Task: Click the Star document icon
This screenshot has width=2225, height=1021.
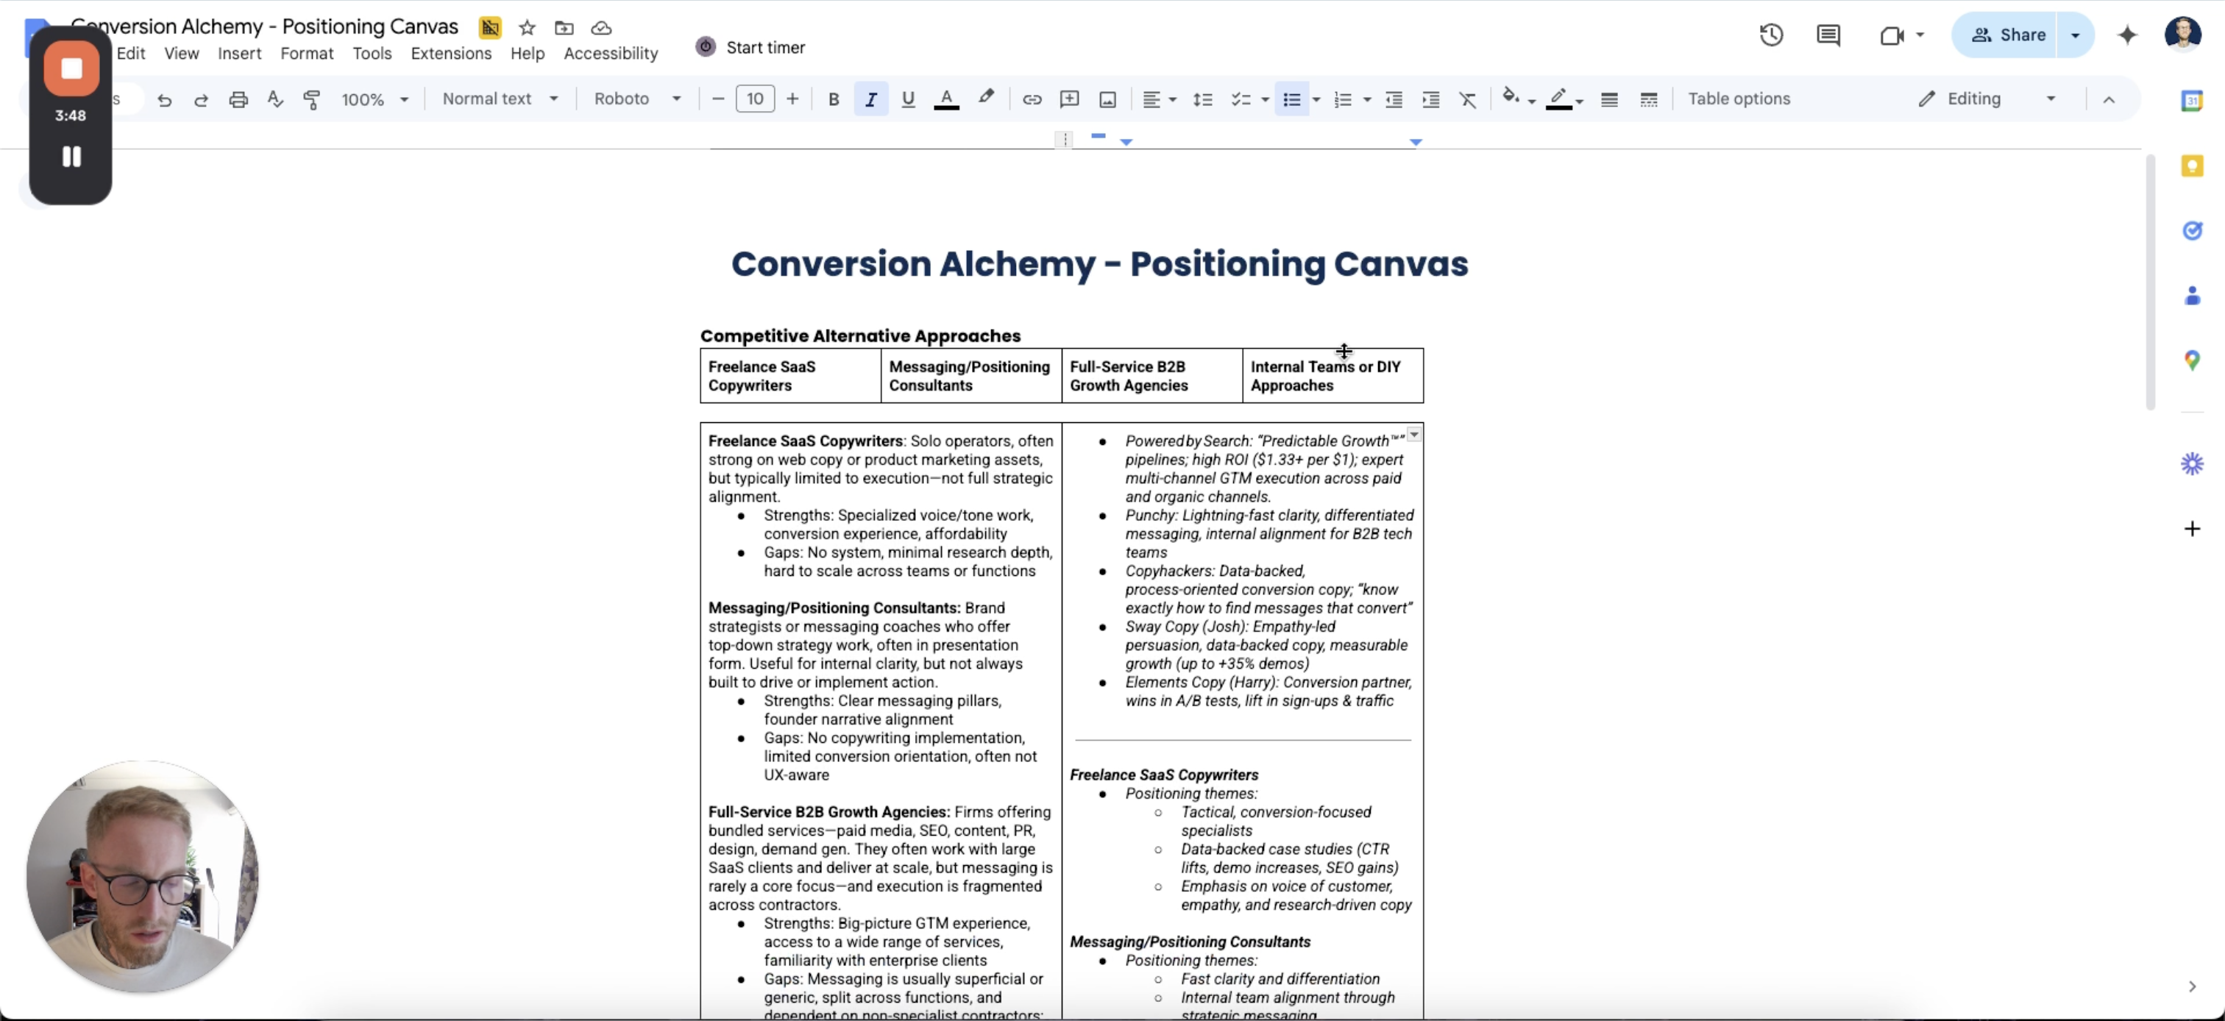Action: (527, 28)
